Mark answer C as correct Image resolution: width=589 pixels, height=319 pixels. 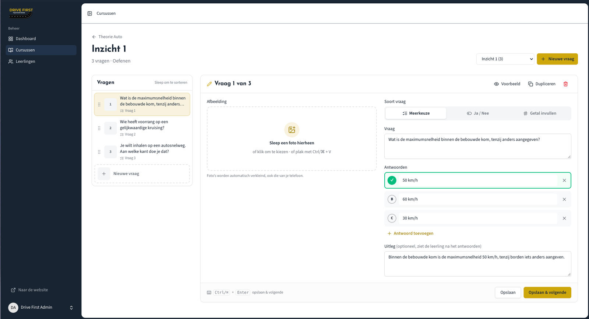(x=392, y=218)
